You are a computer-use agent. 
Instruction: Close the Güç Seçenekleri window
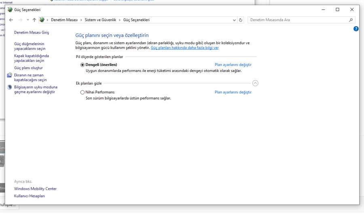point(352,10)
